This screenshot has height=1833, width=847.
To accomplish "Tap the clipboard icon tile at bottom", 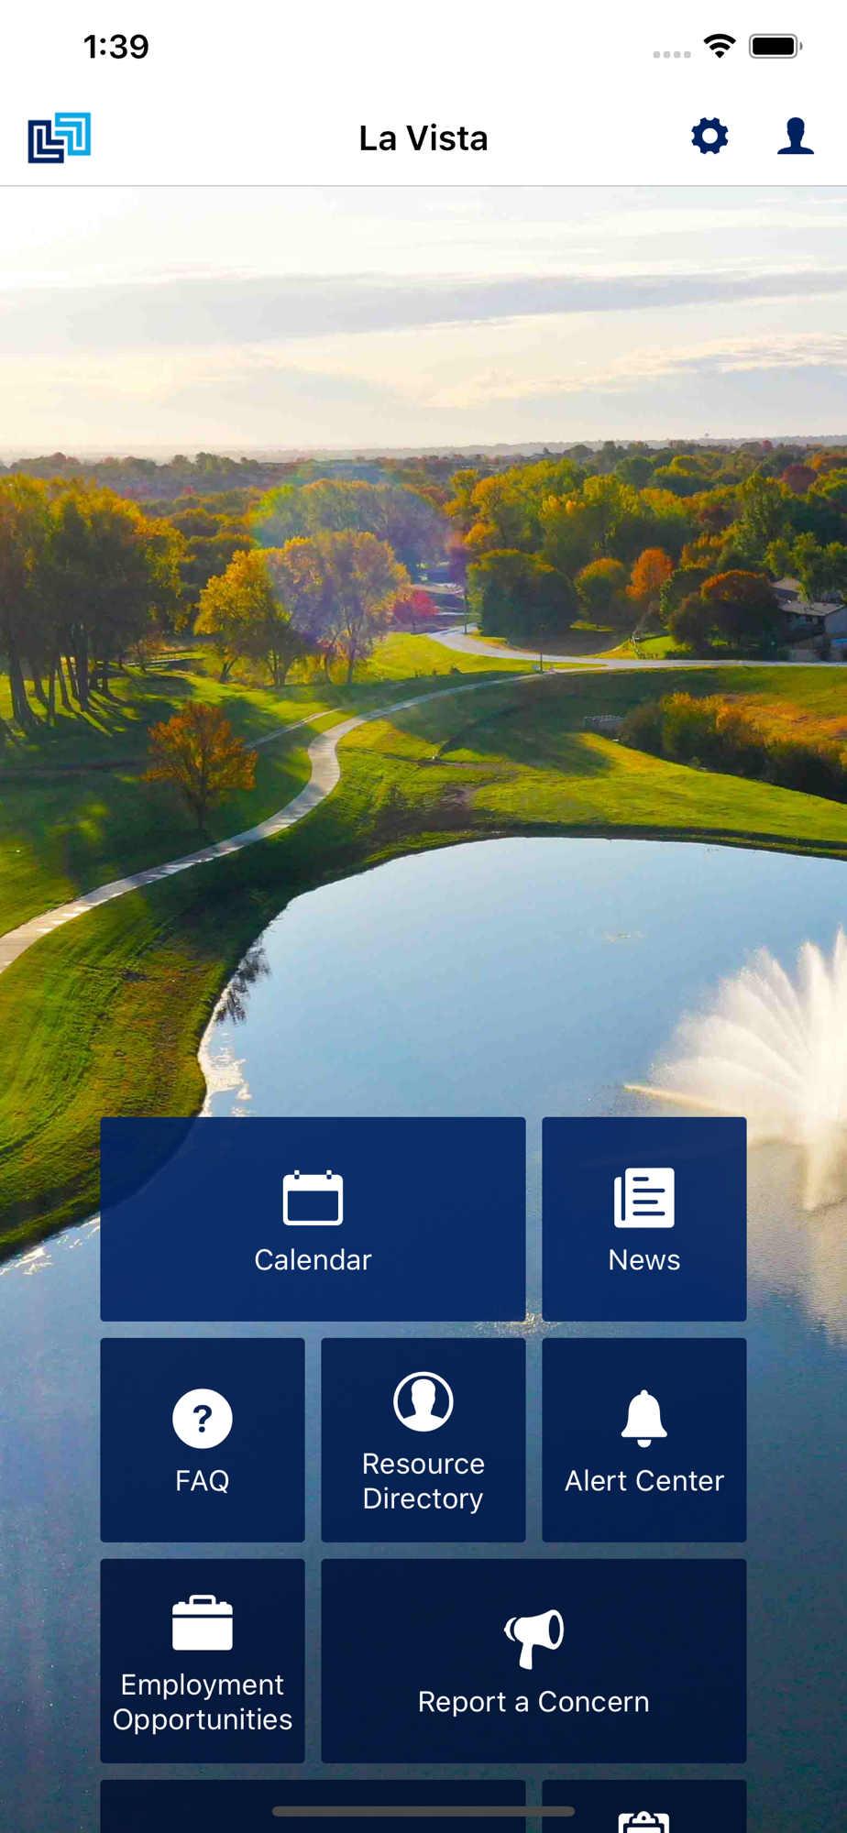I will 644,1807.
